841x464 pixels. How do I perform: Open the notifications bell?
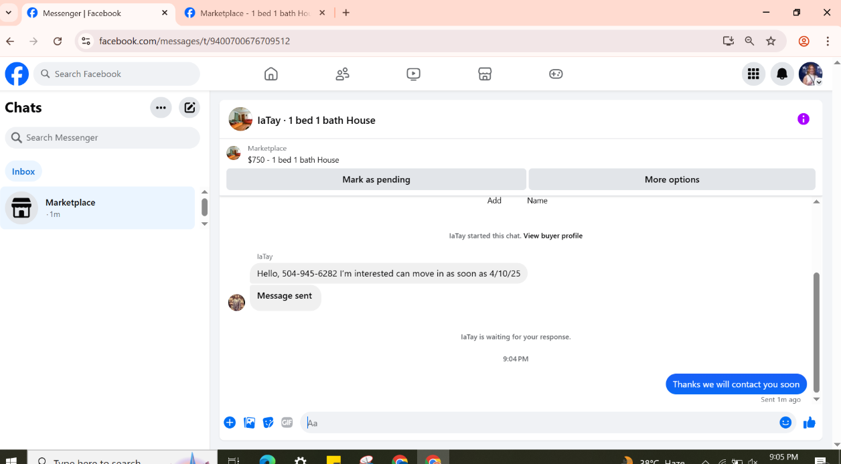[x=782, y=74]
